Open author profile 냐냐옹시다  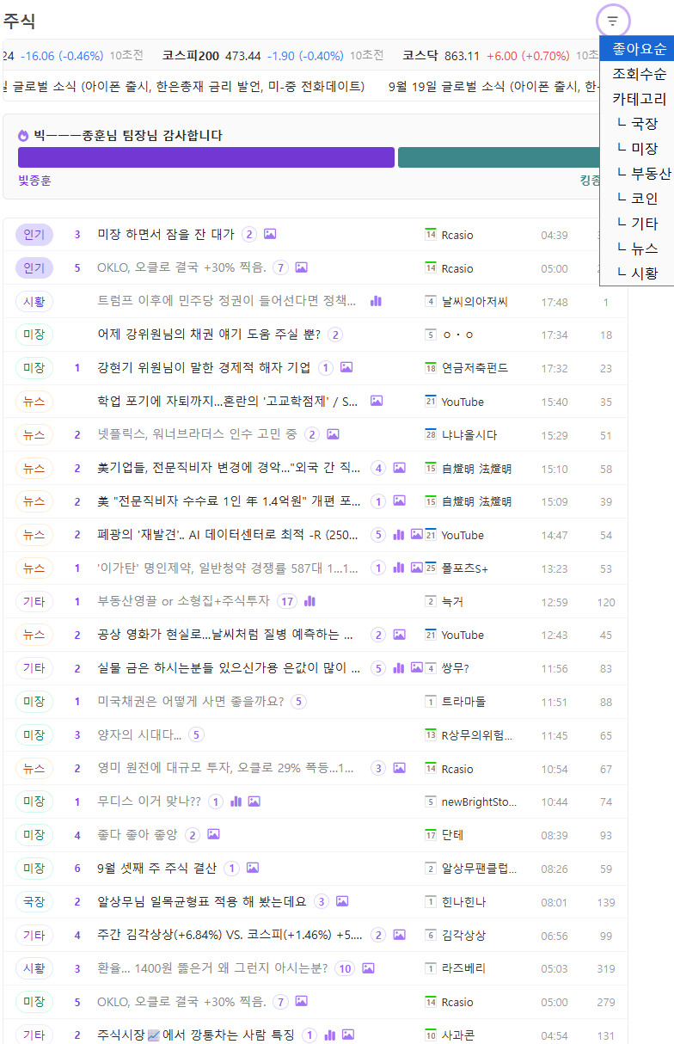point(469,435)
